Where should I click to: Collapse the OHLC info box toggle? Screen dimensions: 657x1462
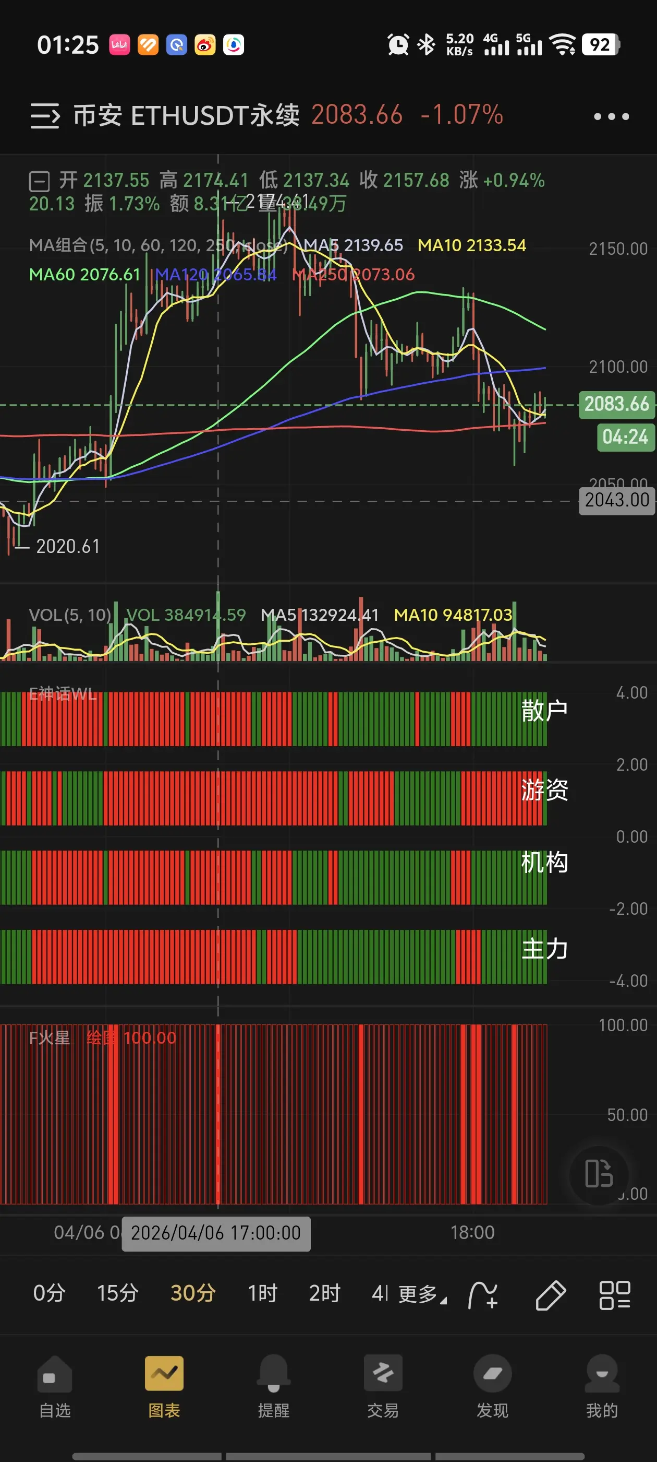coord(39,182)
